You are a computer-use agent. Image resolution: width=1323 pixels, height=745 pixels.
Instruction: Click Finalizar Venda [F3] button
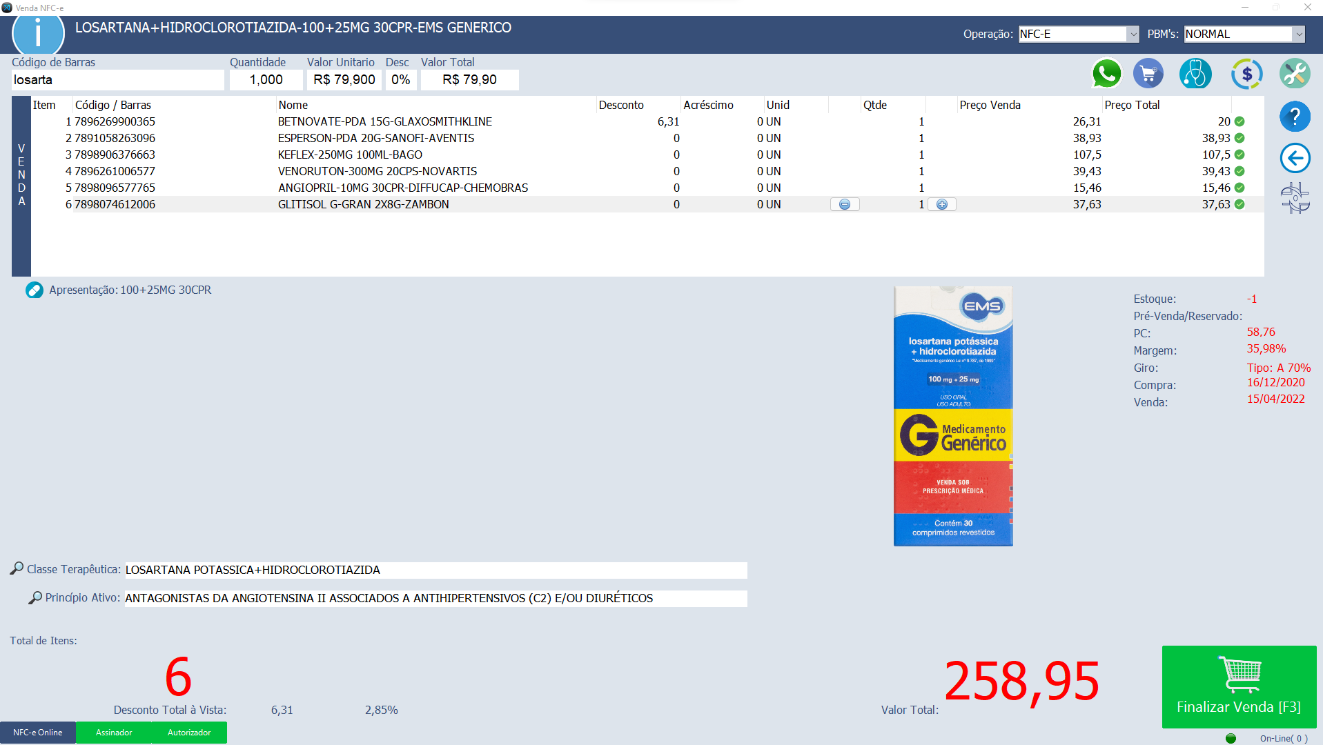pyautogui.click(x=1239, y=686)
